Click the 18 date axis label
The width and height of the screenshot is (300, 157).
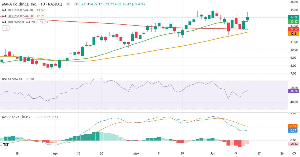click(17, 153)
